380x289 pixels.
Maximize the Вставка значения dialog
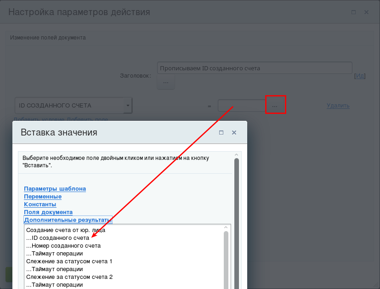click(221, 132)
